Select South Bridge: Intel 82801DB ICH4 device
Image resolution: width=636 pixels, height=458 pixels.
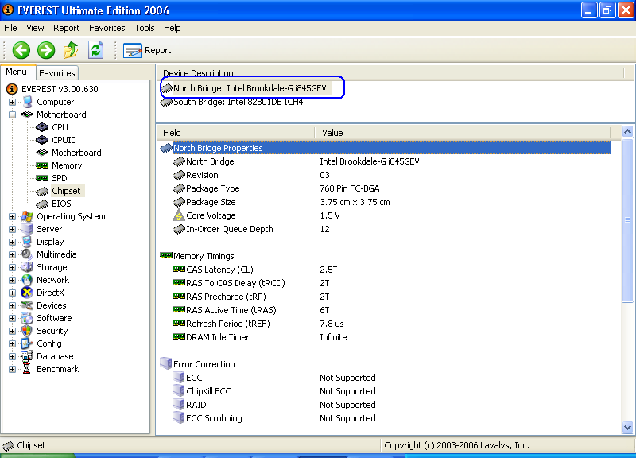tap(238, 102)
